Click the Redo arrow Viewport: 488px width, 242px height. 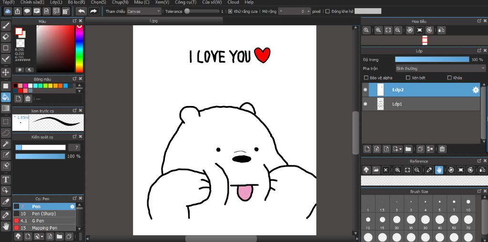pos(93,11)
